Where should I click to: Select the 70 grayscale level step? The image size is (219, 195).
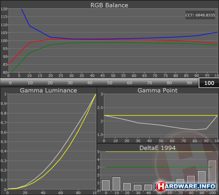click(x=149, y=83)
